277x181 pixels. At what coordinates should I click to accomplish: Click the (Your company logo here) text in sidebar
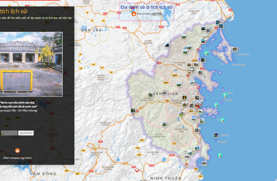(x=17, y=158)
